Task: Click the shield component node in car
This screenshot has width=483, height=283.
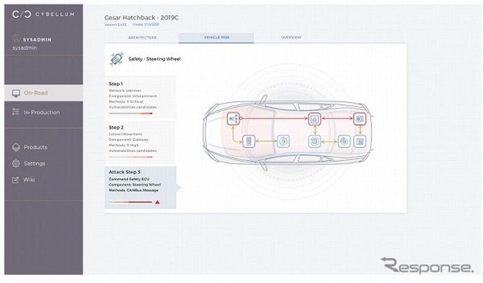Action: point(283,141)
